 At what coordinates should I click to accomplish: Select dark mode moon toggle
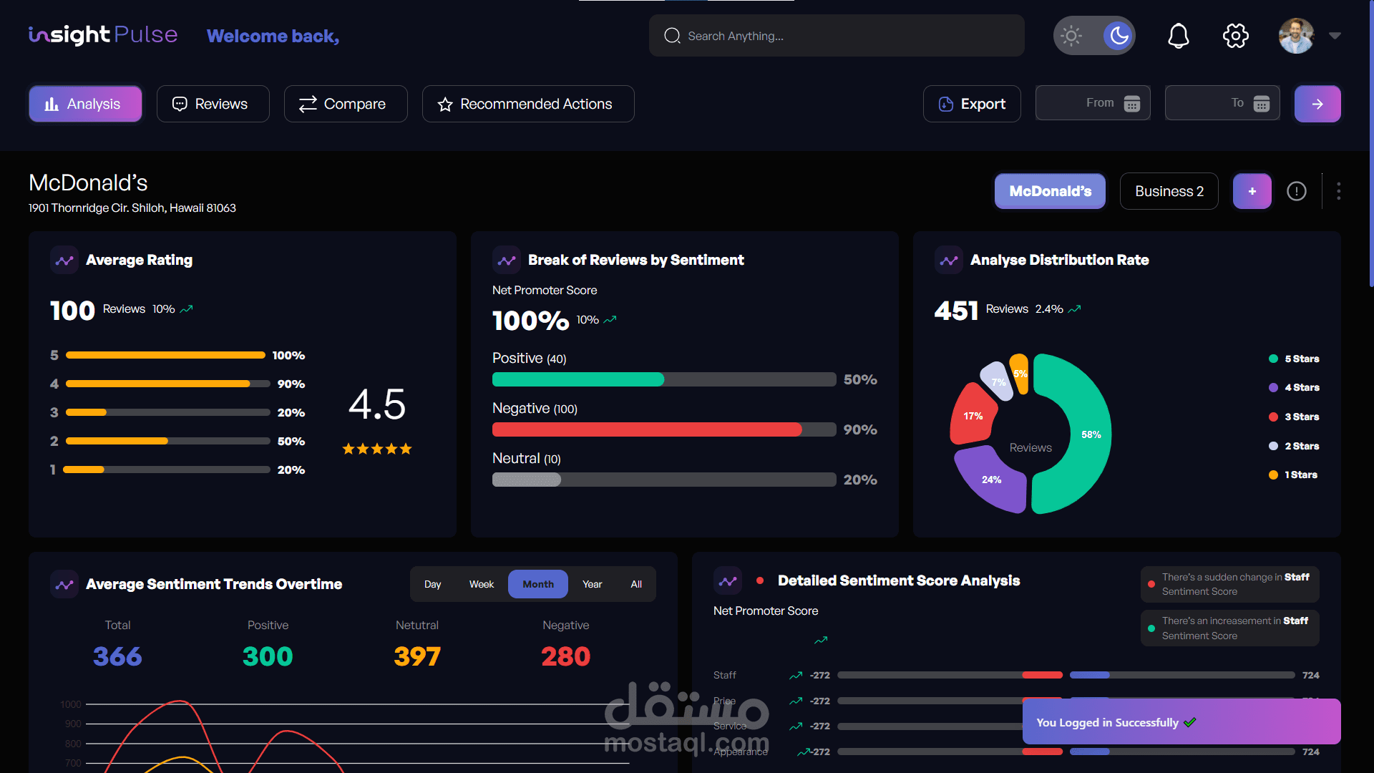pyautogui.click(x=1119, y=36)
